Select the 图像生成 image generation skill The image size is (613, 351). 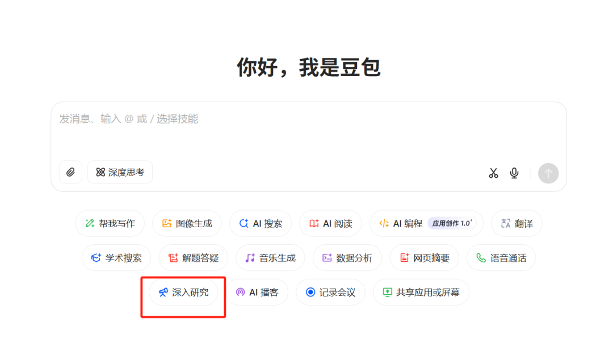click(187, 223)
